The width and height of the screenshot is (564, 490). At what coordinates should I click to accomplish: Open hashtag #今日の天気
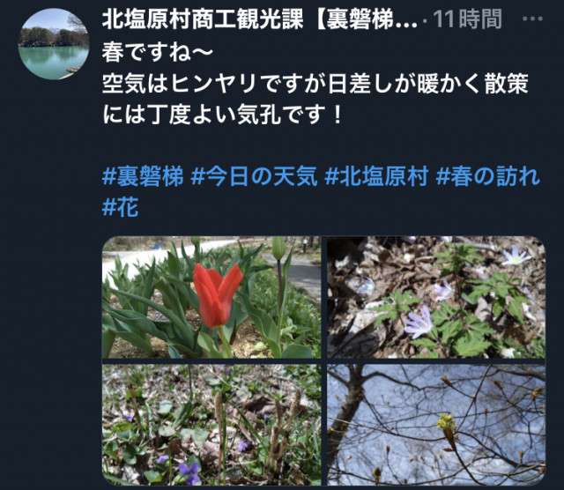[x=254, y=176]
